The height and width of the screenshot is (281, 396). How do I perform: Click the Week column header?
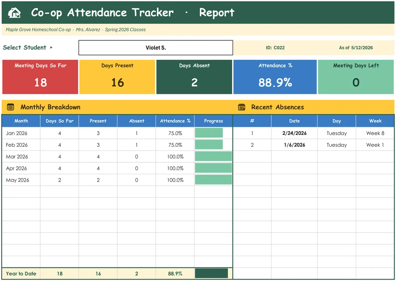(x=375, y=121)
